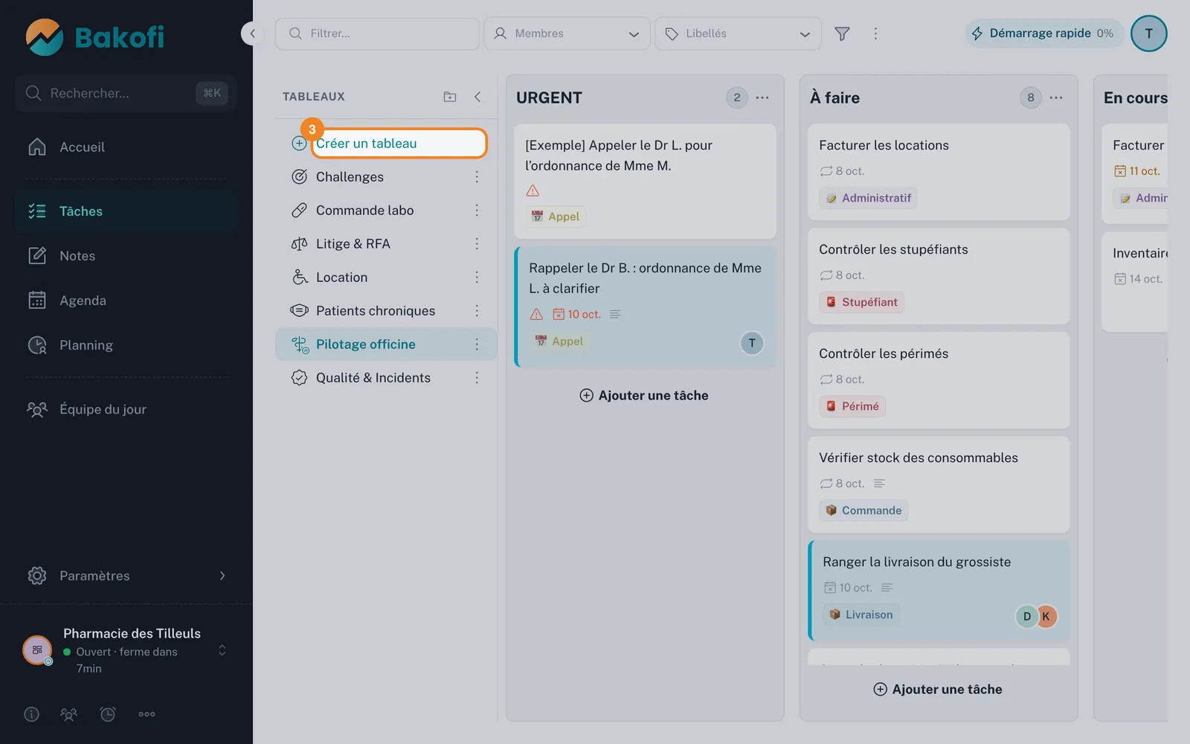Open the Ranger la livraison du grossiste card
1190x744 pixels.
pyautogui.click(x=939, y=591)
